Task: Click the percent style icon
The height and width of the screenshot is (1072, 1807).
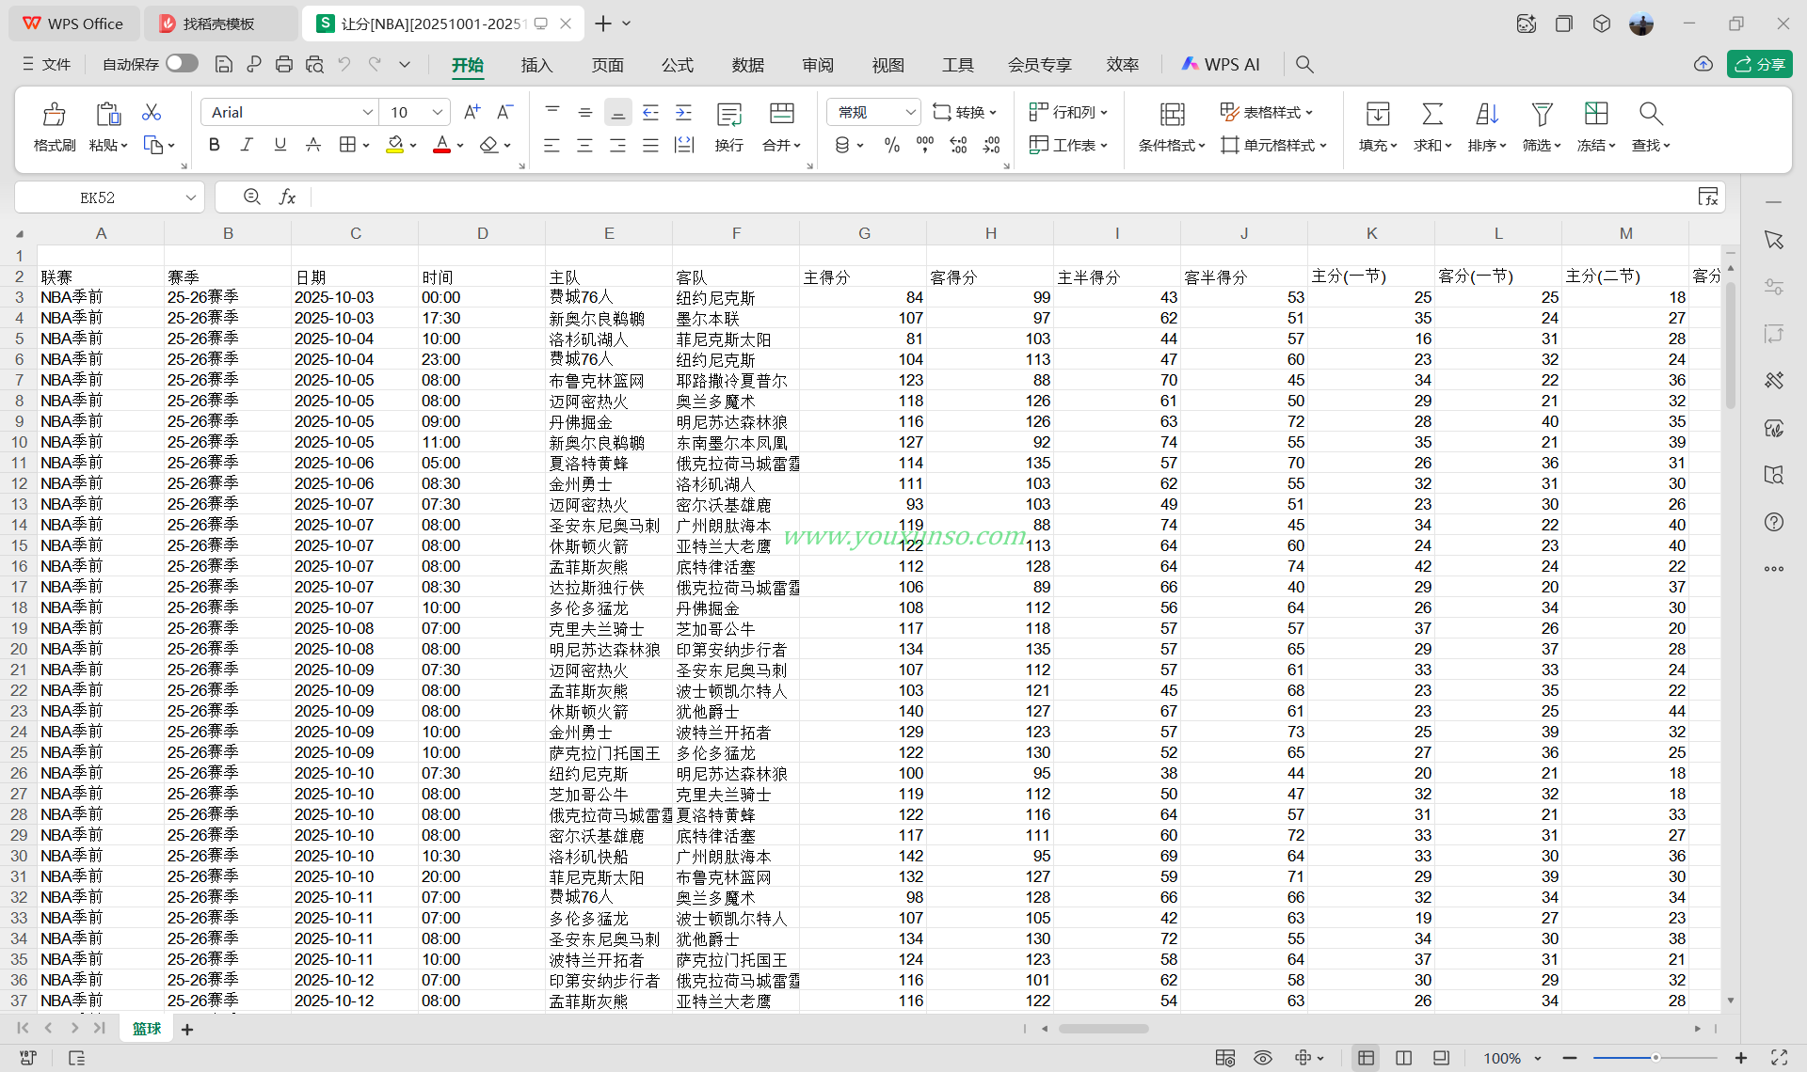Action: (892, 145)
